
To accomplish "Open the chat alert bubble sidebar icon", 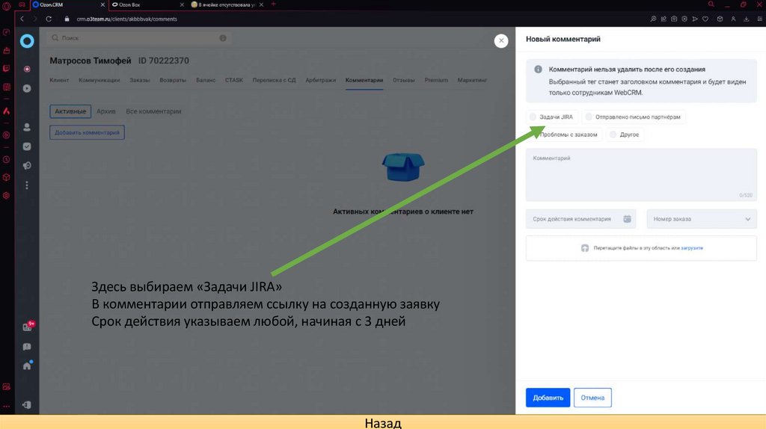I will (27, 347).
